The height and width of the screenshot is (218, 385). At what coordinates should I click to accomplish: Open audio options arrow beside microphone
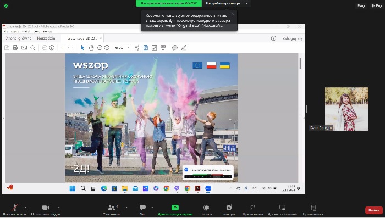pyautogui.click(x=25, y=208)
